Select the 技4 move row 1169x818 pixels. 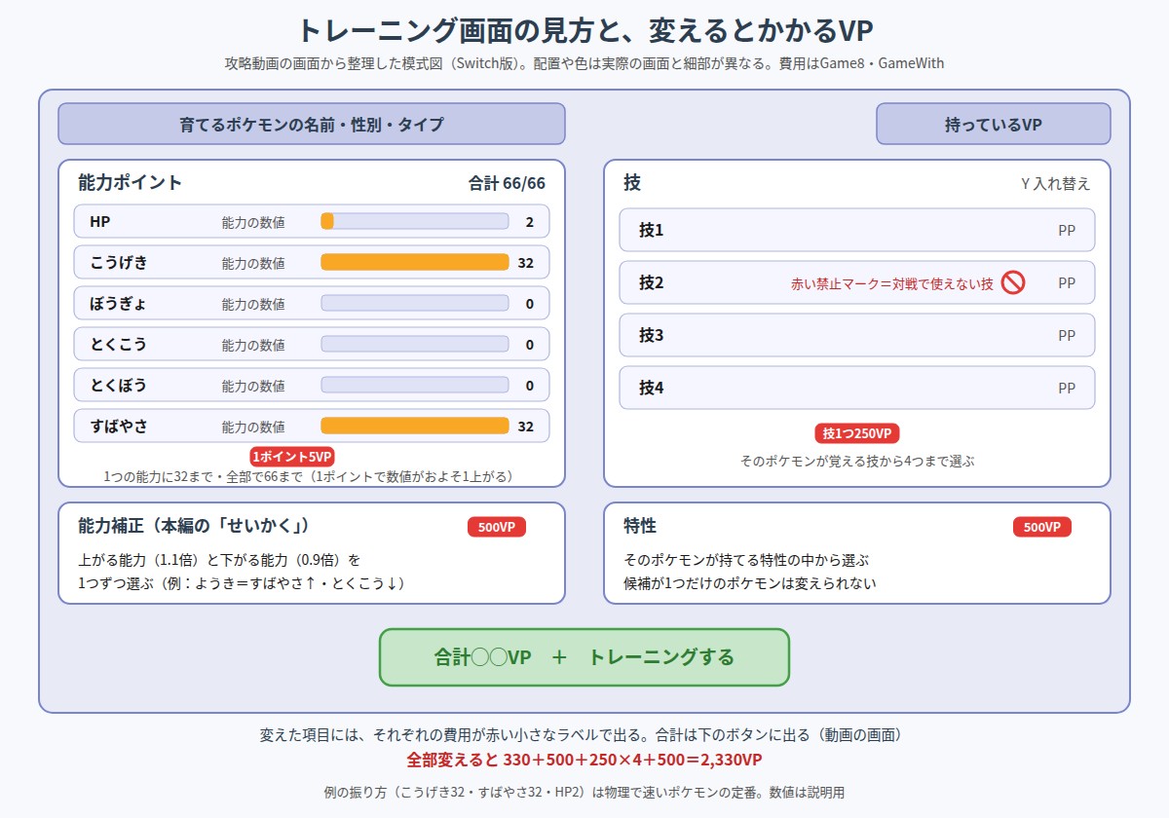pyautogui.click(x=857, y=388)
